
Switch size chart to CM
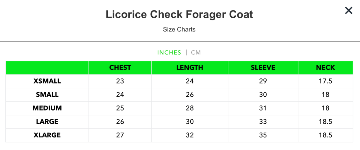pyautogui.click(x=196, y=53)
